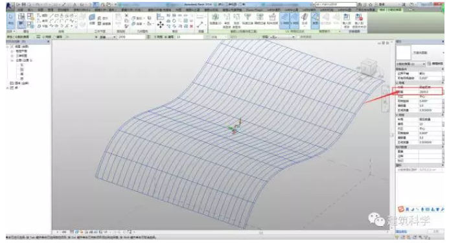Viewport: 449px width, 243px height.
Task: Click the Move tool with four arrows
Action: [161, 25]
